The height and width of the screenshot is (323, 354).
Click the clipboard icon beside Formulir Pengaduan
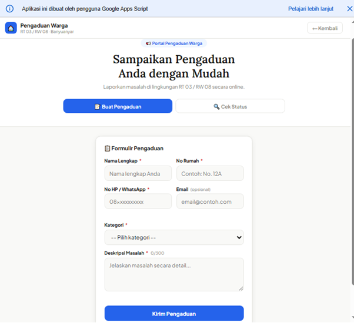pos(107,149)
